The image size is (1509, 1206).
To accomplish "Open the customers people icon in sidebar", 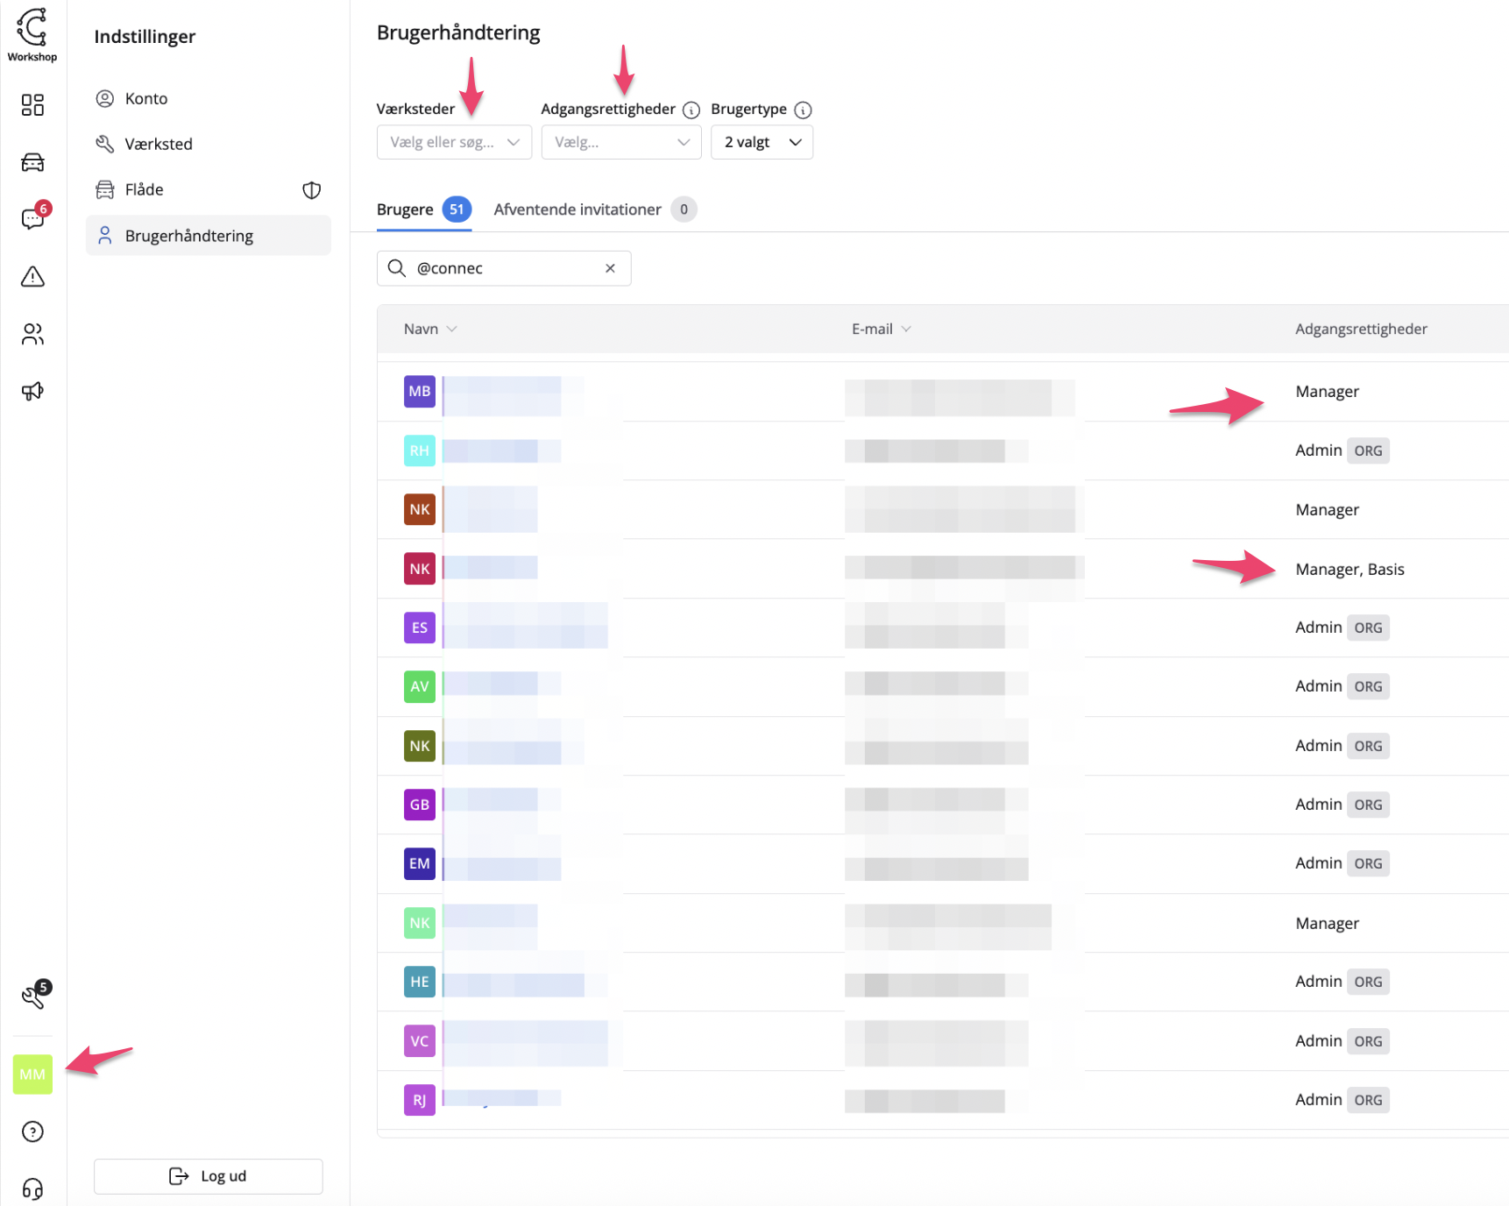I will (x=32, y=334).
